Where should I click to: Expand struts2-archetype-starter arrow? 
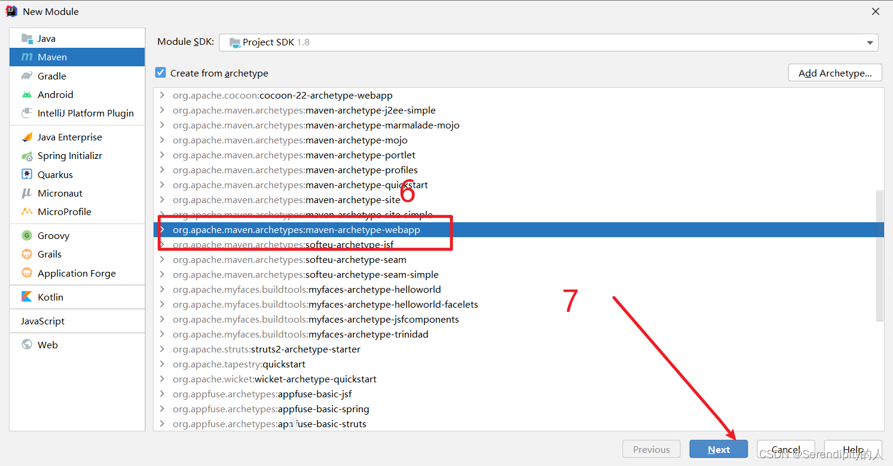tap(162, 349)
